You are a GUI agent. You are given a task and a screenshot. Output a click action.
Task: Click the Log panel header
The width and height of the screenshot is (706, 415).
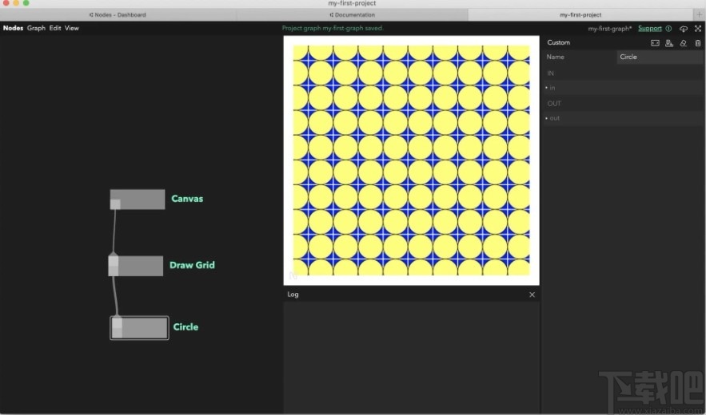pyautogui.click(x=412, y=294)
